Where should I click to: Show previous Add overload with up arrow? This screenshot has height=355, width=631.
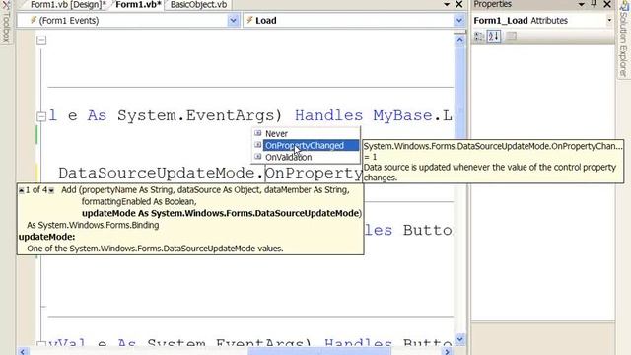coord(21,190)
